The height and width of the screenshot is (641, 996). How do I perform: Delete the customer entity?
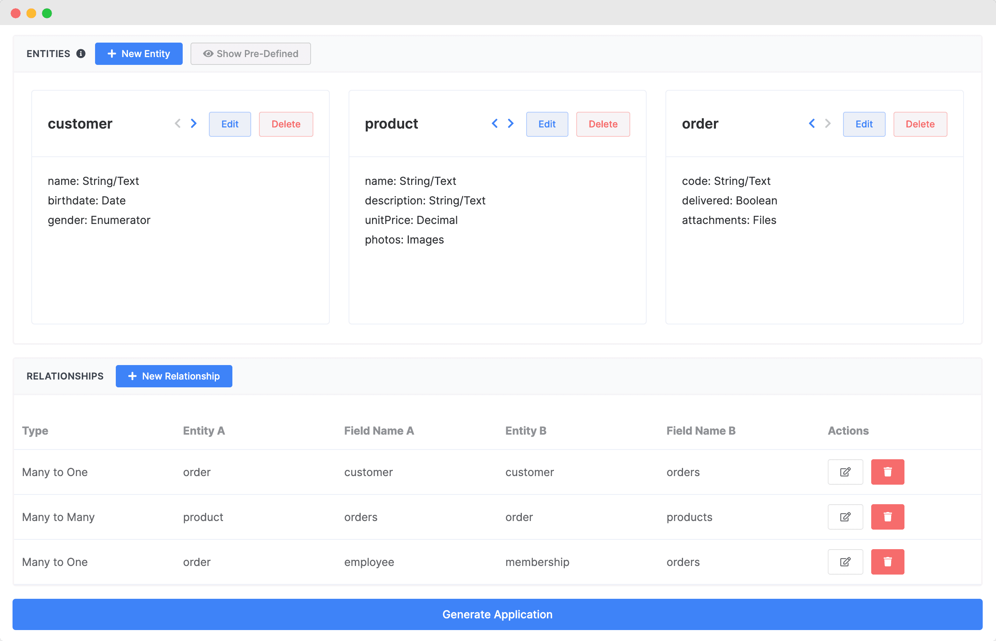click(x=286, y=124)
